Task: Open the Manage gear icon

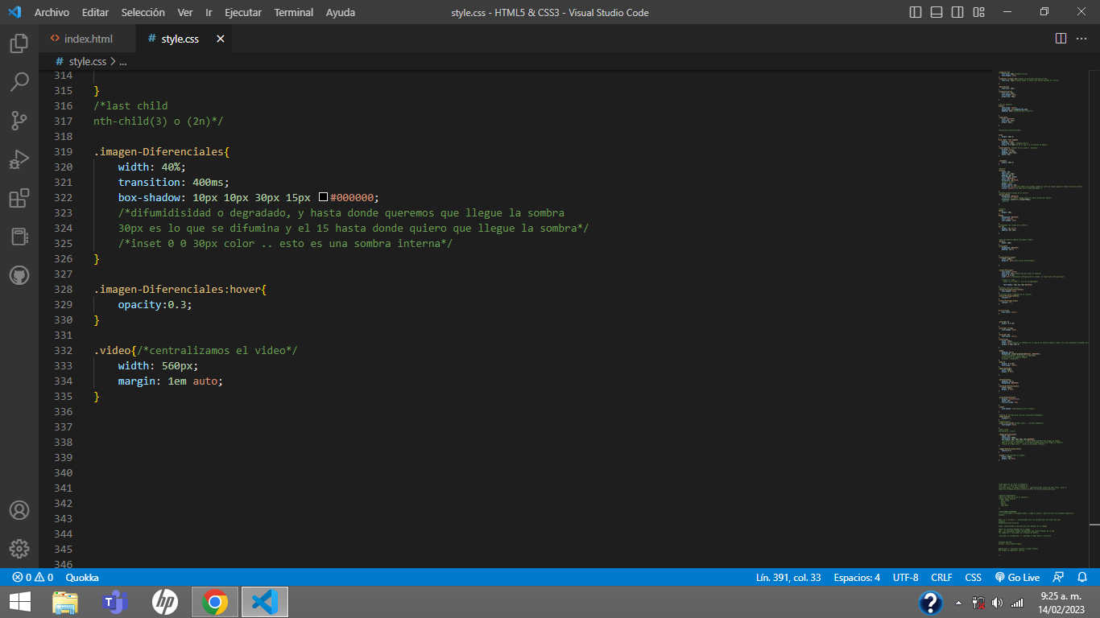Action: [19, 549]
